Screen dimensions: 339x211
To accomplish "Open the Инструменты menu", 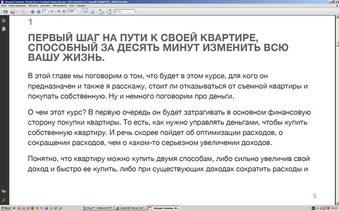I will (59, 6).
